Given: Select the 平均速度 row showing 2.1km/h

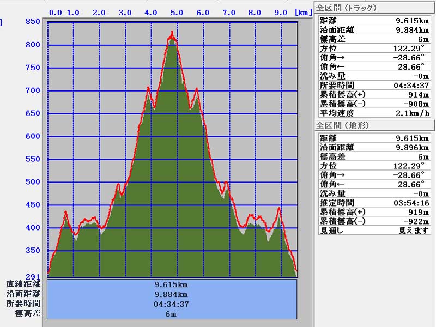Looking at the screenshot, I should pos(374,113).
